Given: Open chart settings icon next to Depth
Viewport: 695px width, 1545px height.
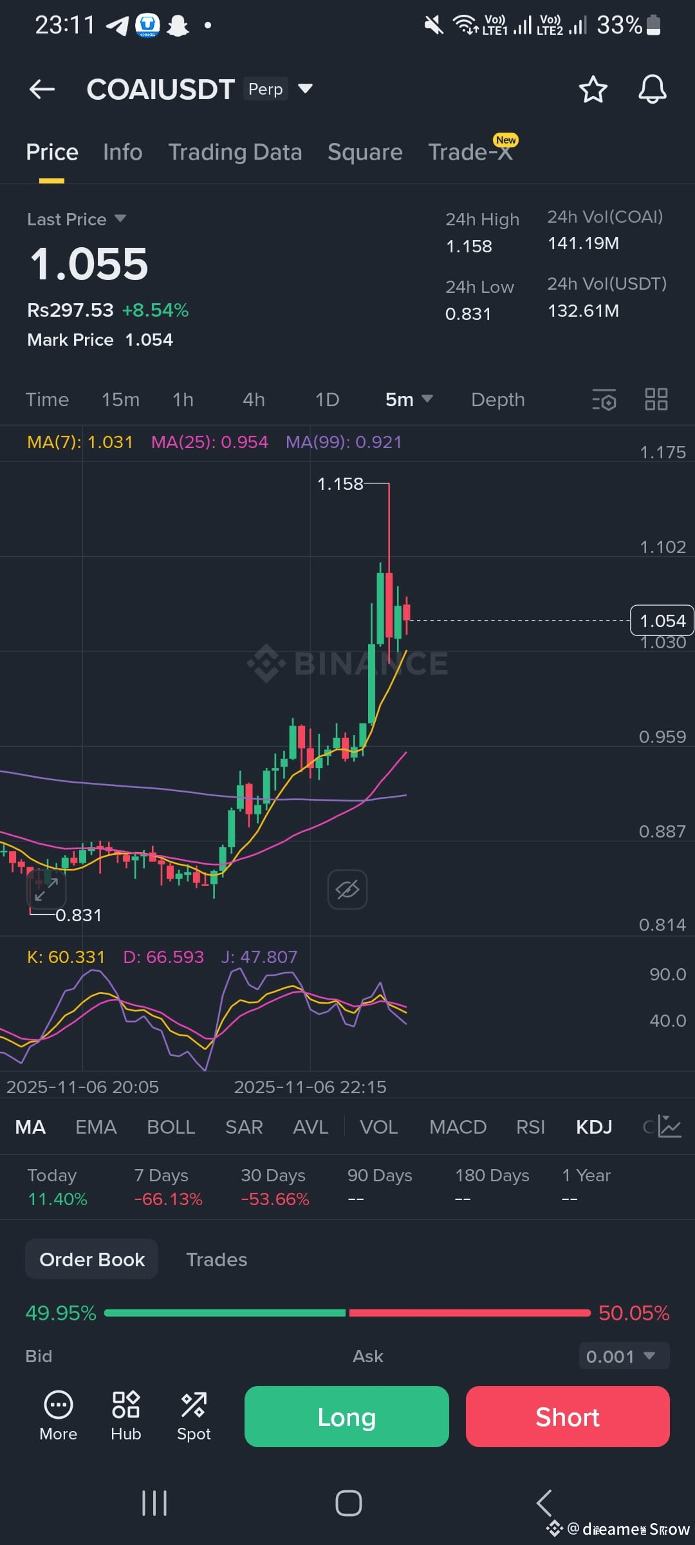Looking at the screenshot, I should tap(604, 400).
